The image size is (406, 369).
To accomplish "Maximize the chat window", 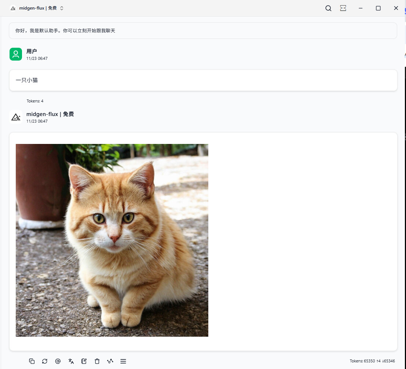I will tap(378, 8).
